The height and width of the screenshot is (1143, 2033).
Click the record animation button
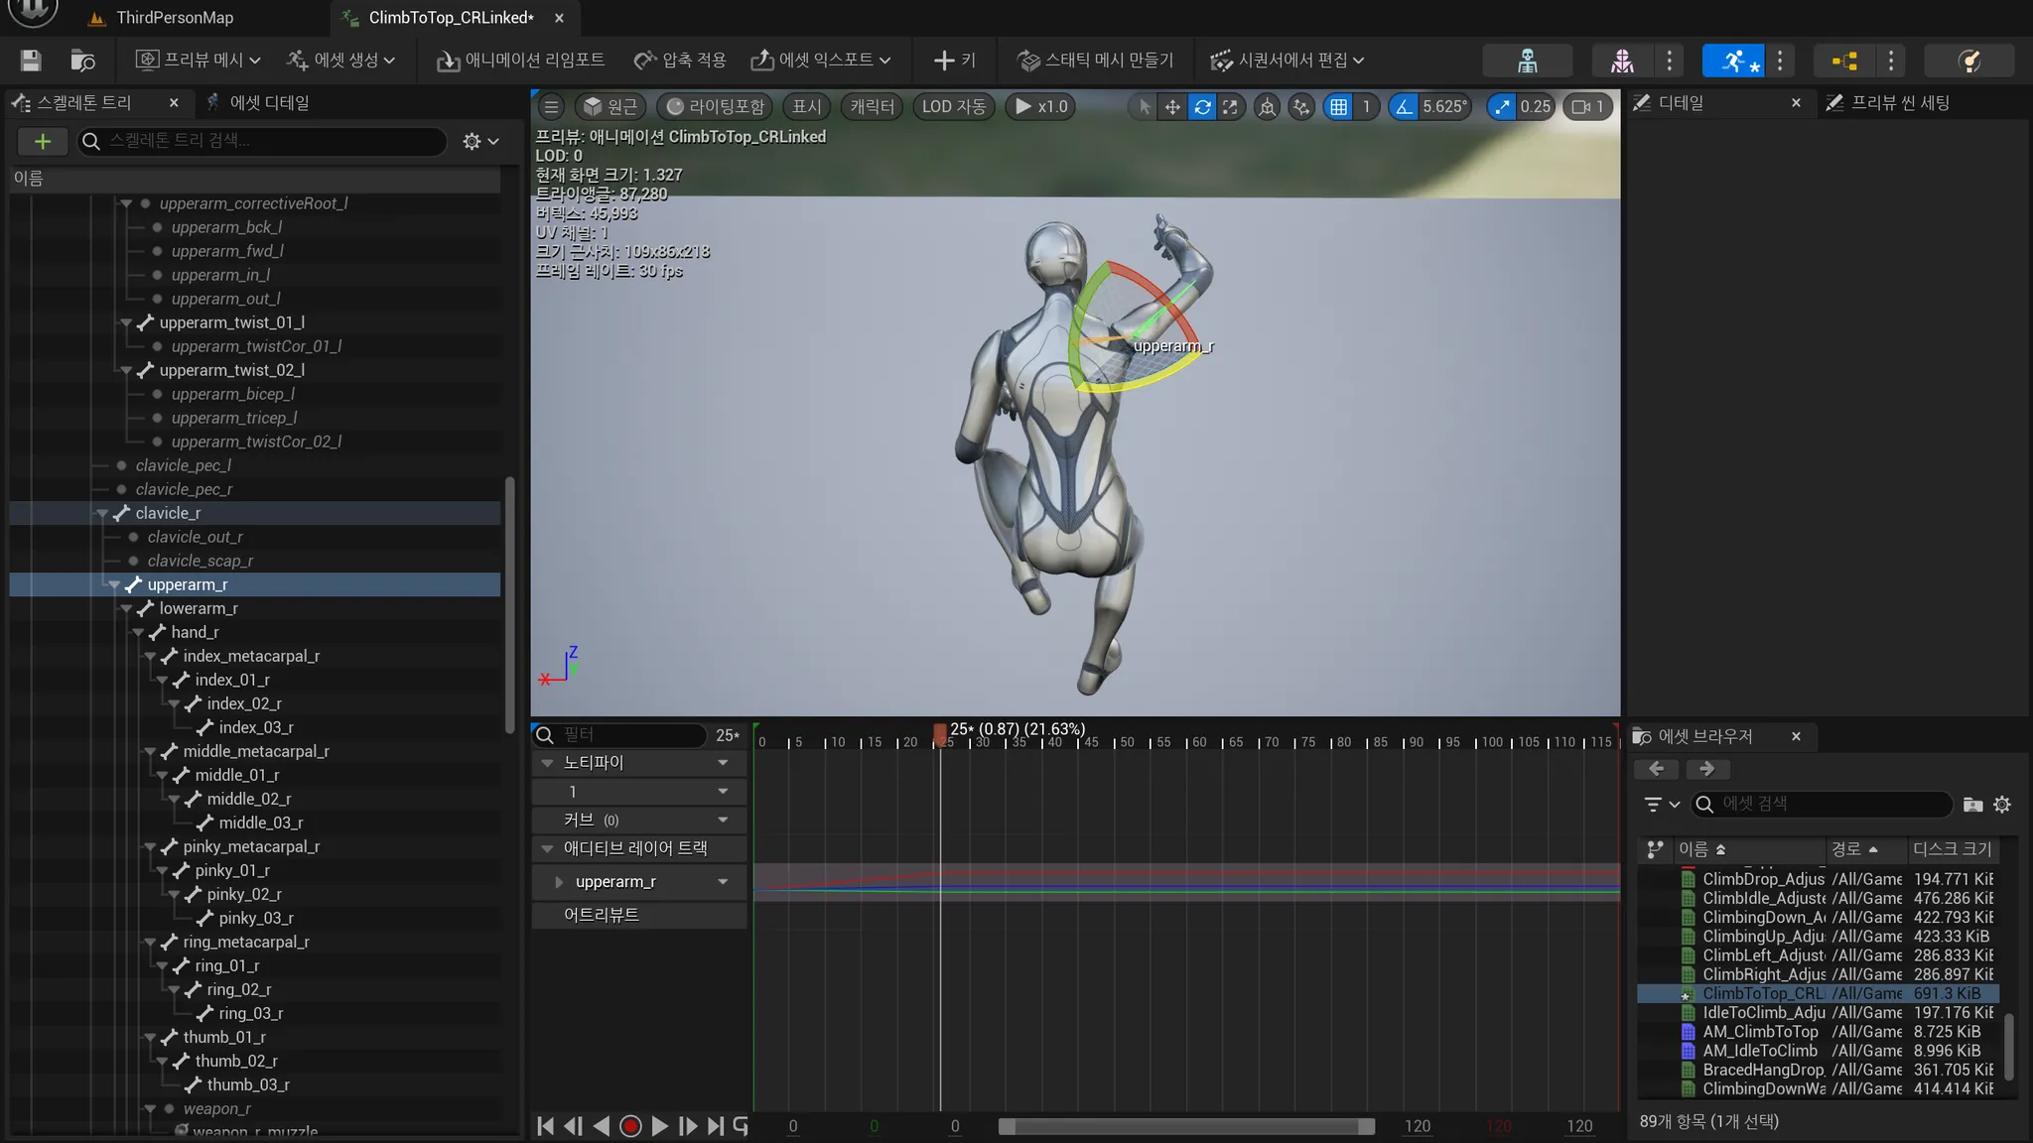(x=629, y=1126)
